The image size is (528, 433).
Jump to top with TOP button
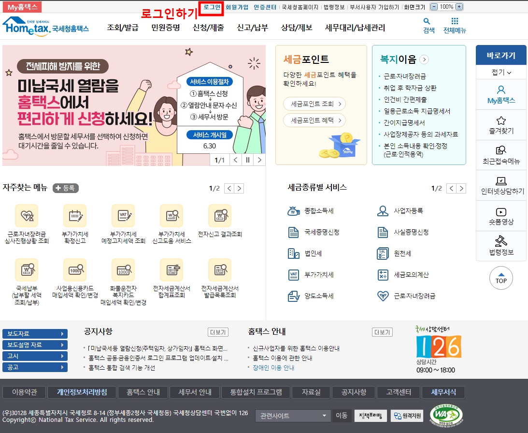(501, 278)
